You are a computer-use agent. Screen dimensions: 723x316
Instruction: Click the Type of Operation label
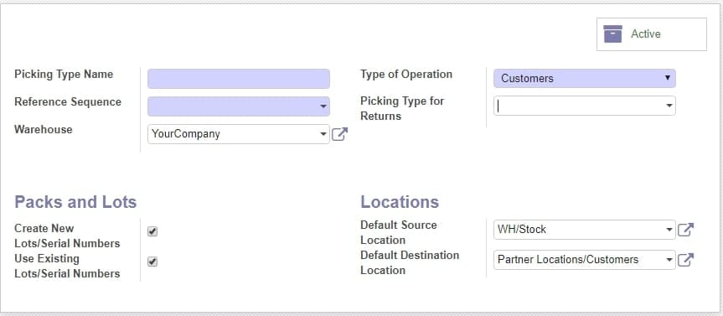point(406,75)
